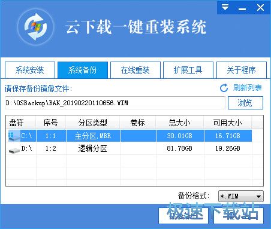This screenshot has height=229, width=271.
Task: Click the refresh list icon
Action: coord(224,88)
